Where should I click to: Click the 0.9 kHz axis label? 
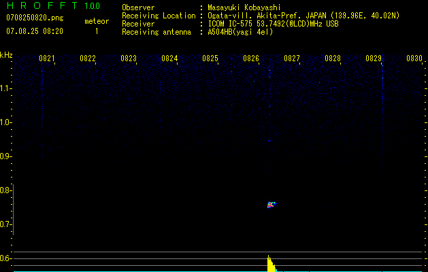click(6, 156)
